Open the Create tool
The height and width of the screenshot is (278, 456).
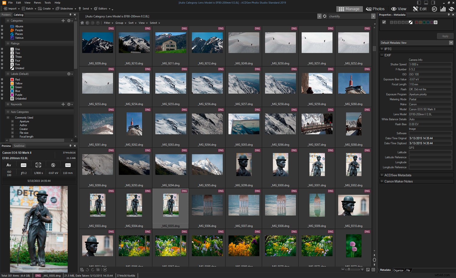tap(46, 9)
